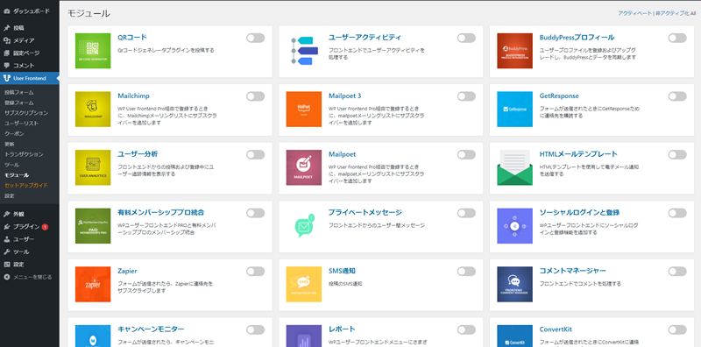This screenshot has width=701, height=347.
Task: Click the コメント speech bubble icon
Action: pos(7,66)
